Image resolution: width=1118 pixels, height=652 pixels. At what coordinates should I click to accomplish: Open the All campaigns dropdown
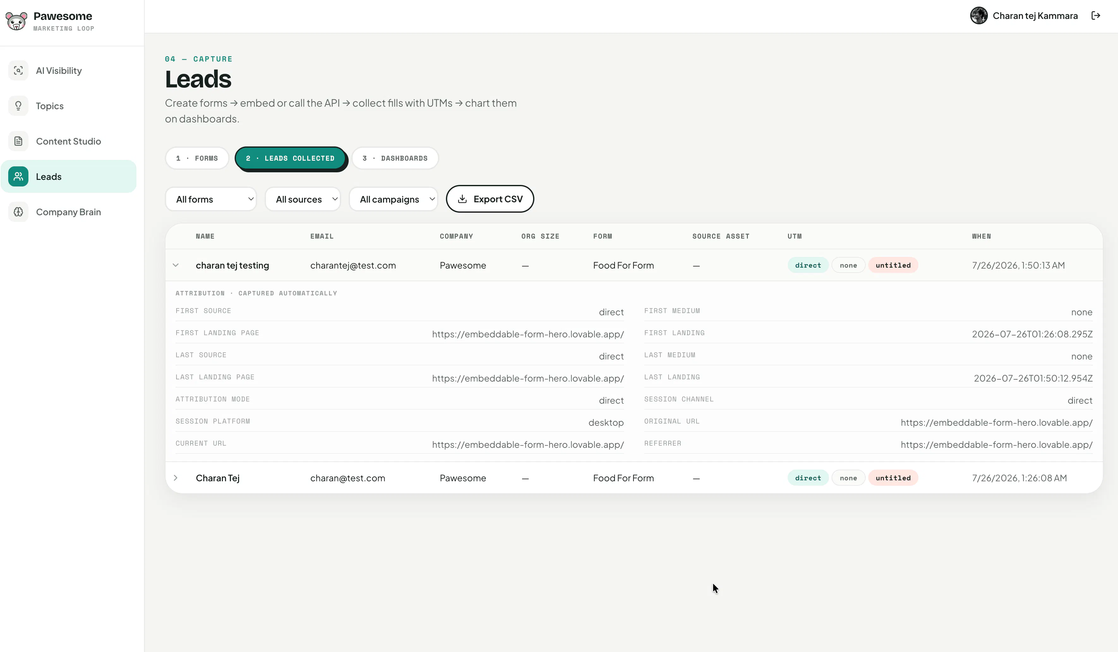point(393,199)
